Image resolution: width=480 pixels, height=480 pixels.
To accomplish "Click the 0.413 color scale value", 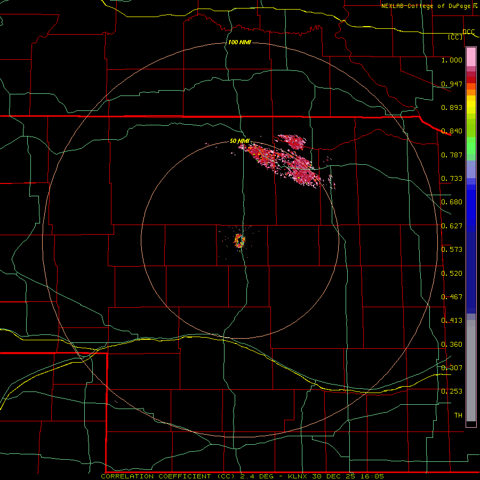I will coord(452,321).
